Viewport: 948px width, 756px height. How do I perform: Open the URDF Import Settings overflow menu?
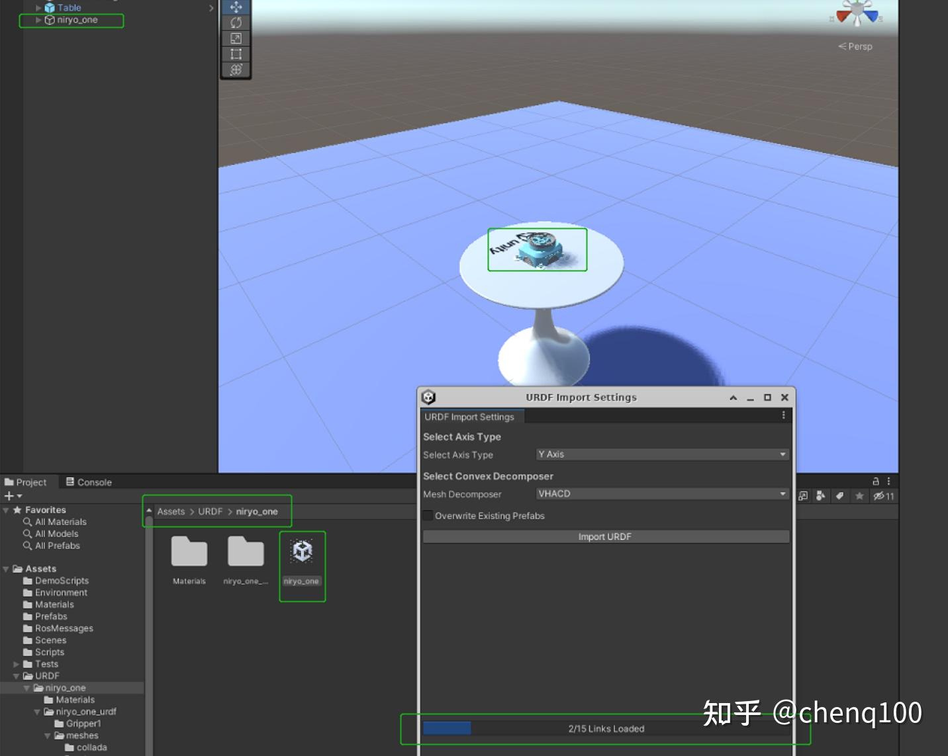784,415
